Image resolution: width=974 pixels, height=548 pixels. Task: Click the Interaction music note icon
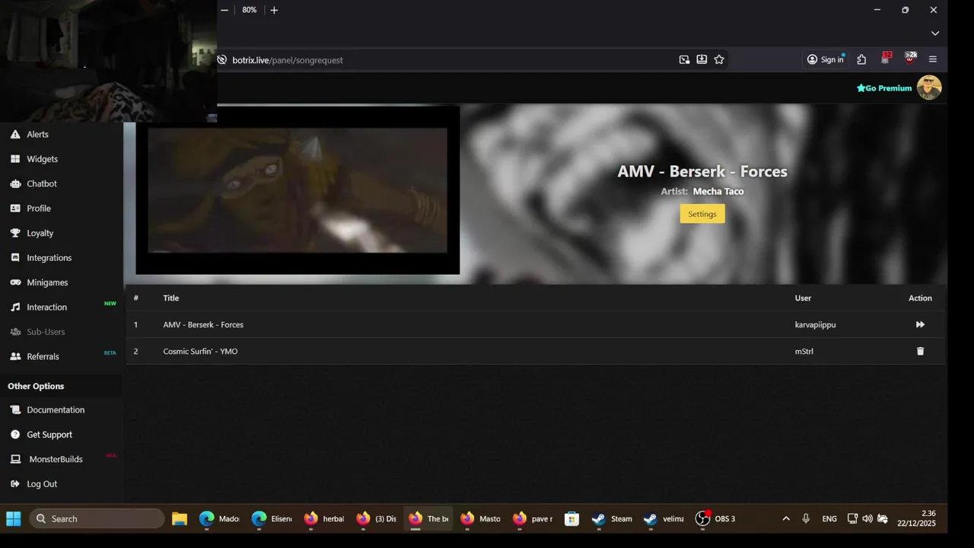click(x=15, y=307)
